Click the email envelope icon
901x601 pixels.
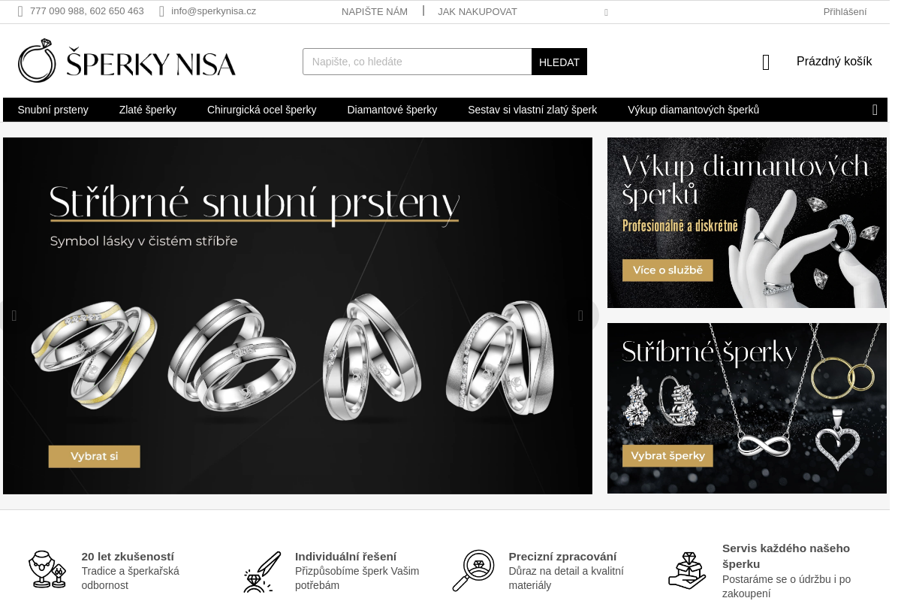pos(161,11)
